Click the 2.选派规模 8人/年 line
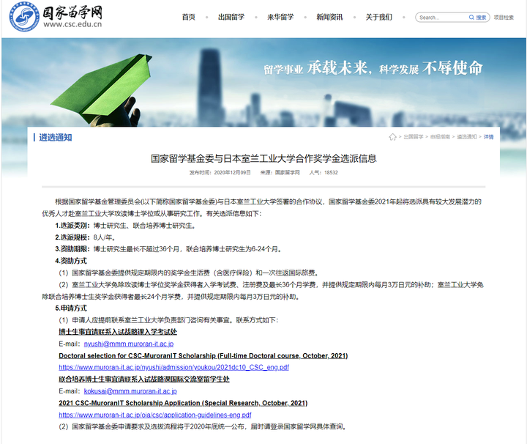 [x=86, y=237]
